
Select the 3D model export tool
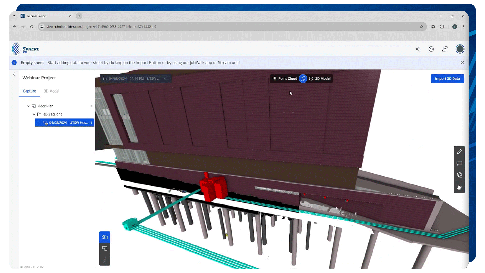coord(459,175)
